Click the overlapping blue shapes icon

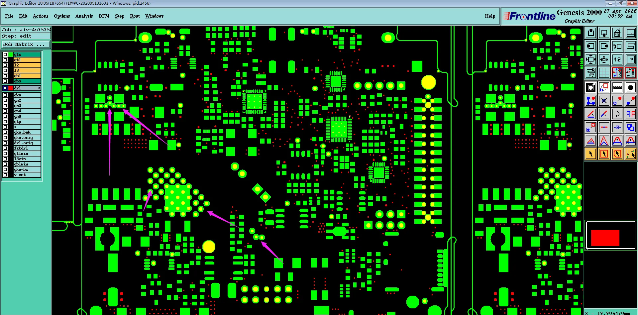coord(630,127)
